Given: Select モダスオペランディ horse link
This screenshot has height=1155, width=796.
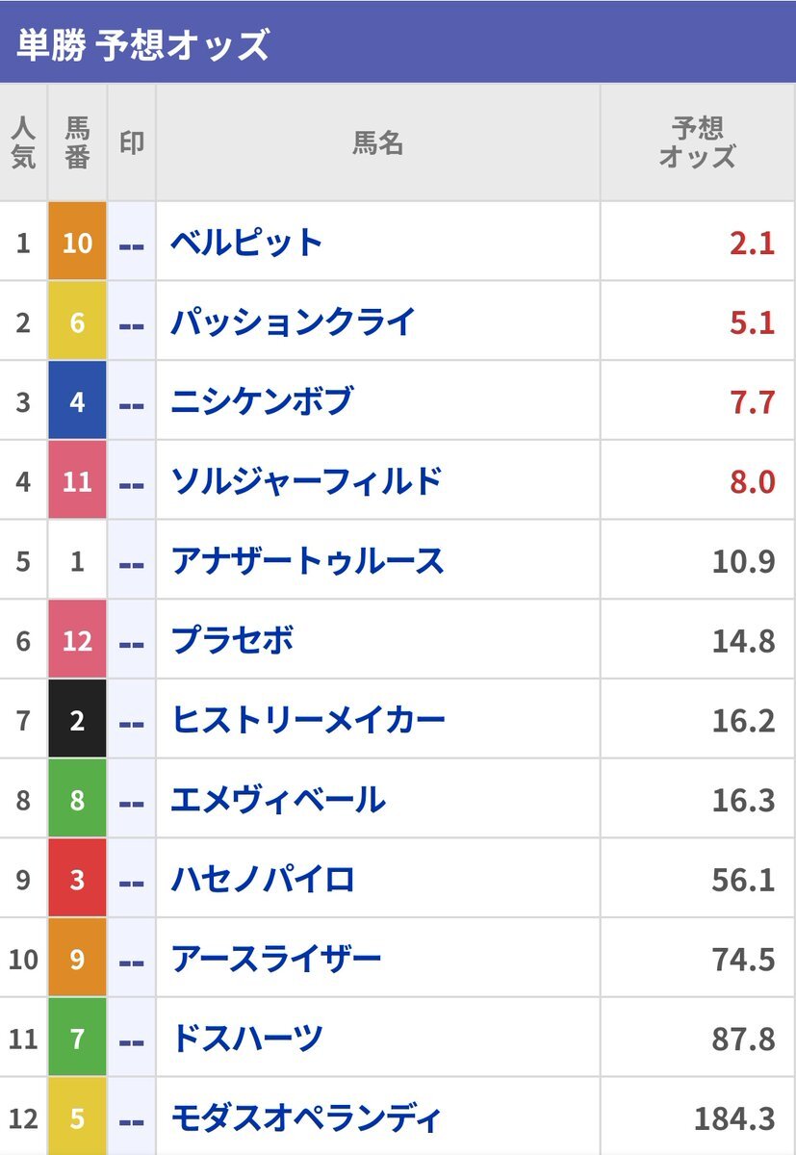Looking at the screenshot, I should pyautogui.click(x=306, y=1119).
